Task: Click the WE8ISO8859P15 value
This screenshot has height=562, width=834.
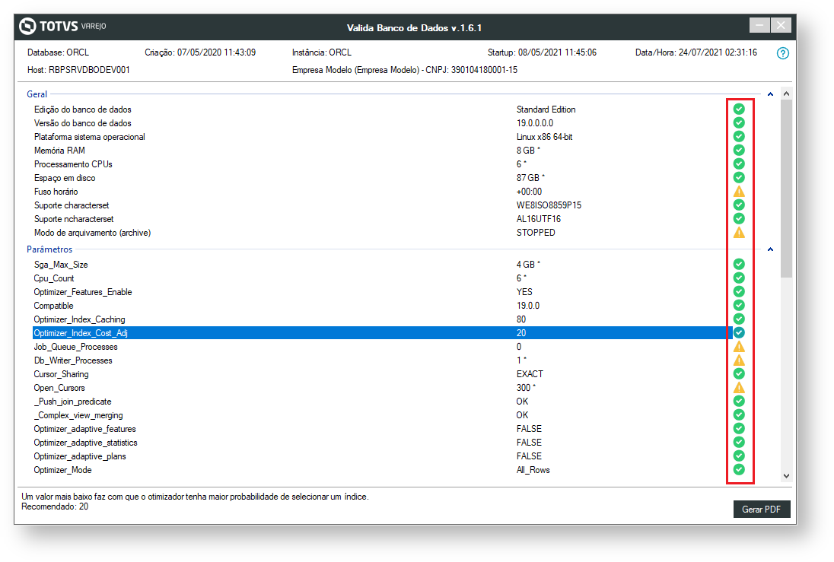Action: click(549, 205)
